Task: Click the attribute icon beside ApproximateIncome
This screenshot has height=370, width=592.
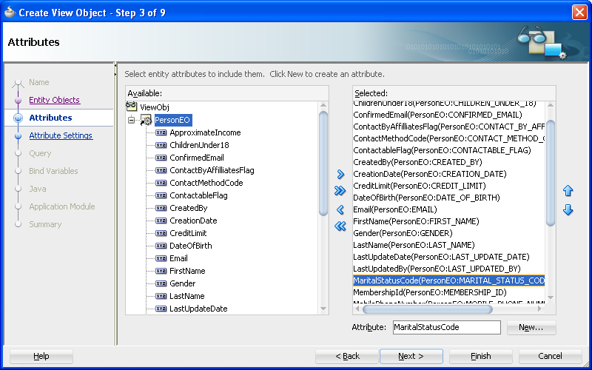Action: [161, 132]
